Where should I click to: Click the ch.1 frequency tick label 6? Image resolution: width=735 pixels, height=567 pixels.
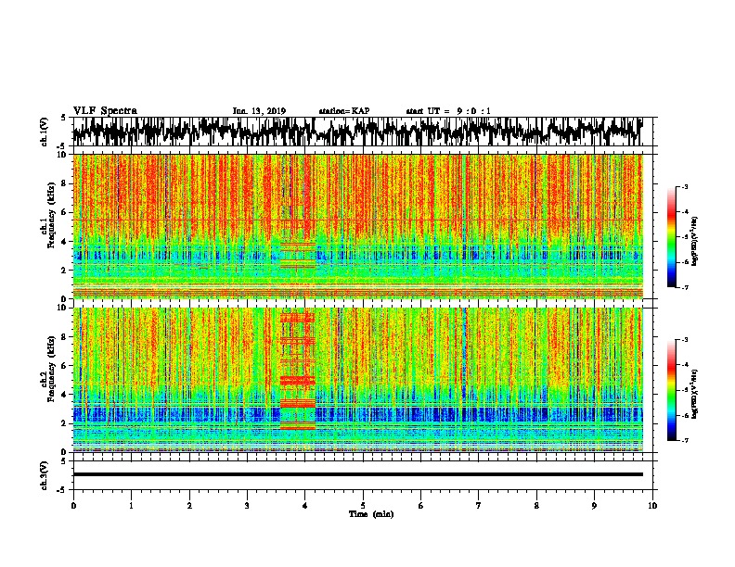click(65, 212)
